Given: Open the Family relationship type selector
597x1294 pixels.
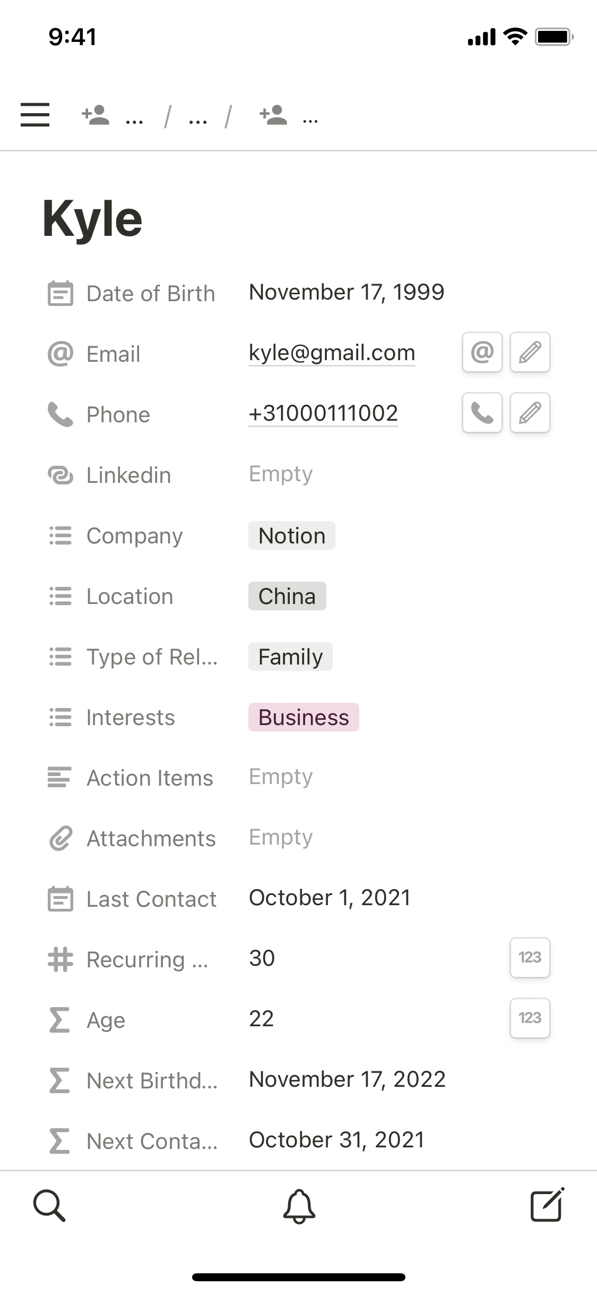Looking at the screenshot, I should 290,657.
